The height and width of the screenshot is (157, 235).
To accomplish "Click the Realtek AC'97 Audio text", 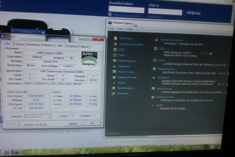I will (173, 108).
